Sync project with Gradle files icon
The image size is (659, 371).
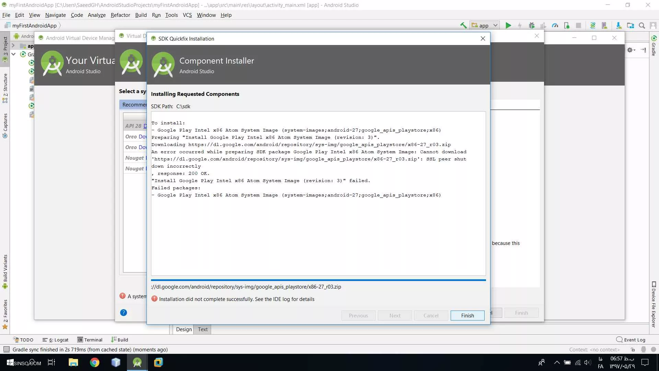593,25
